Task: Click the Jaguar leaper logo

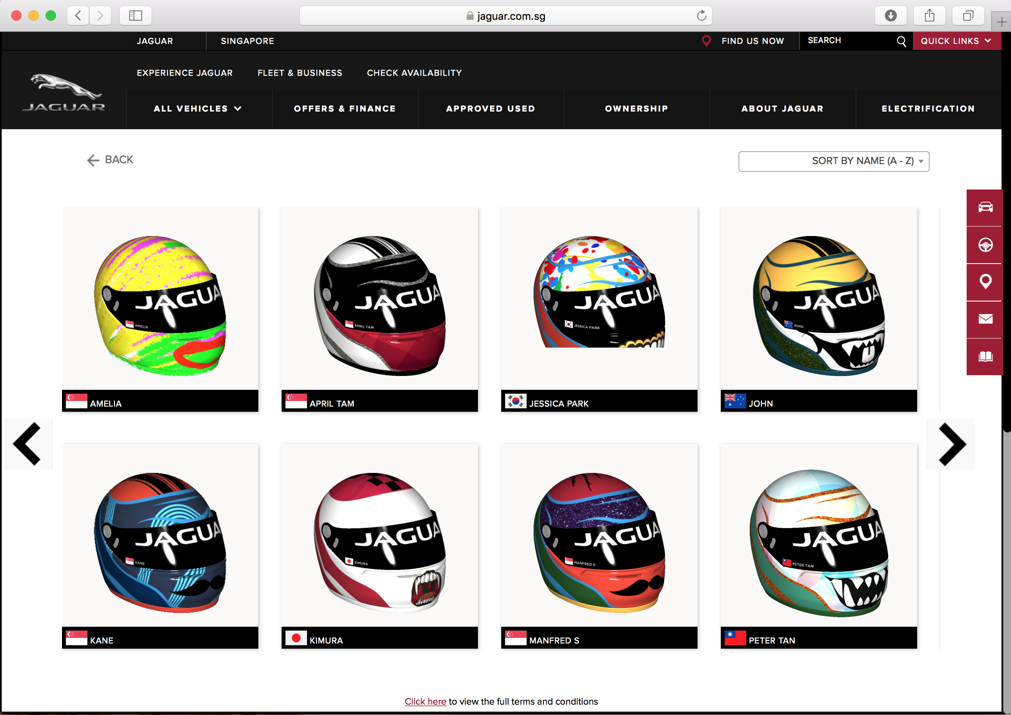Action: pyautogui.click(x=64, y=93)
